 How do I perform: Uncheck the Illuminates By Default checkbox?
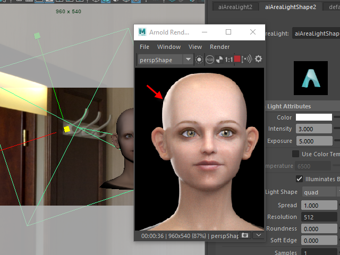(x=299, y=178)
